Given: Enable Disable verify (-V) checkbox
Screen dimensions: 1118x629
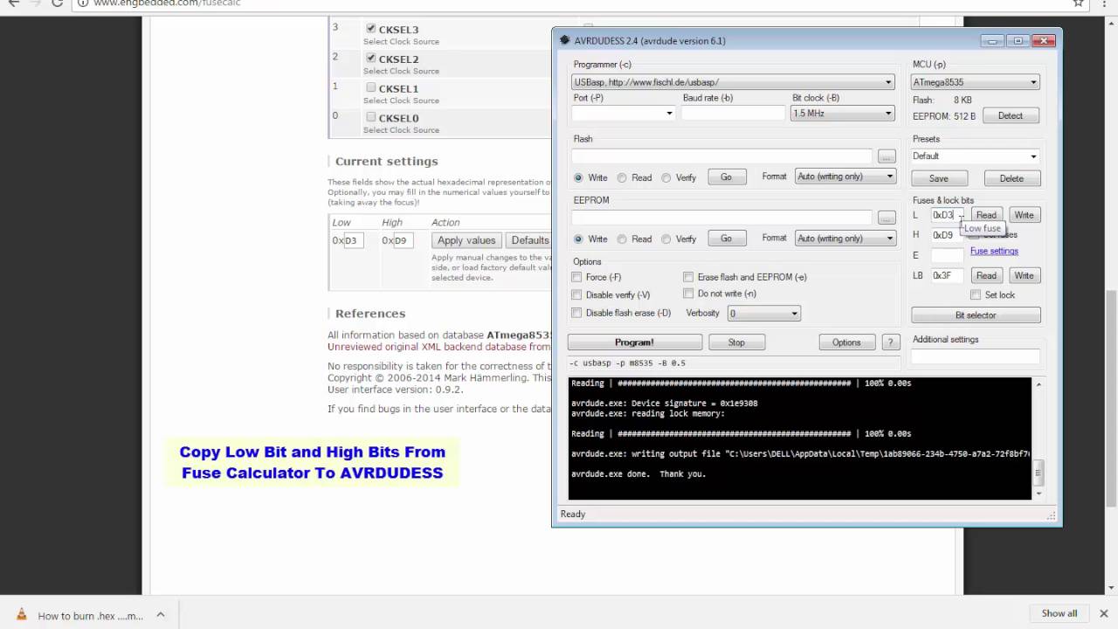Looking at the screenshot, I should (576, 295).
